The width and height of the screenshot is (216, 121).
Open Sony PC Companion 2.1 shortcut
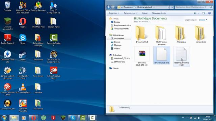click(53, 7)
